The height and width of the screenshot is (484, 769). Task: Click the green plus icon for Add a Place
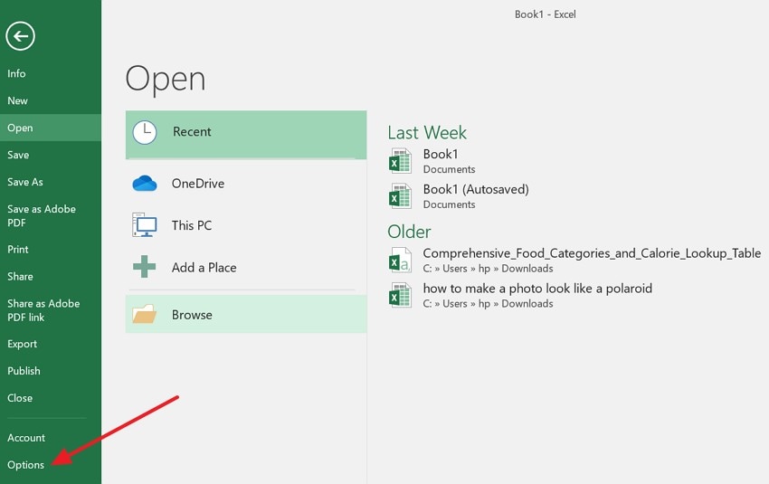point(144,267)
